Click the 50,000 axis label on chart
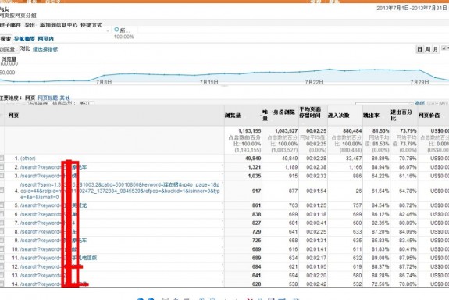 coord(8,73)
